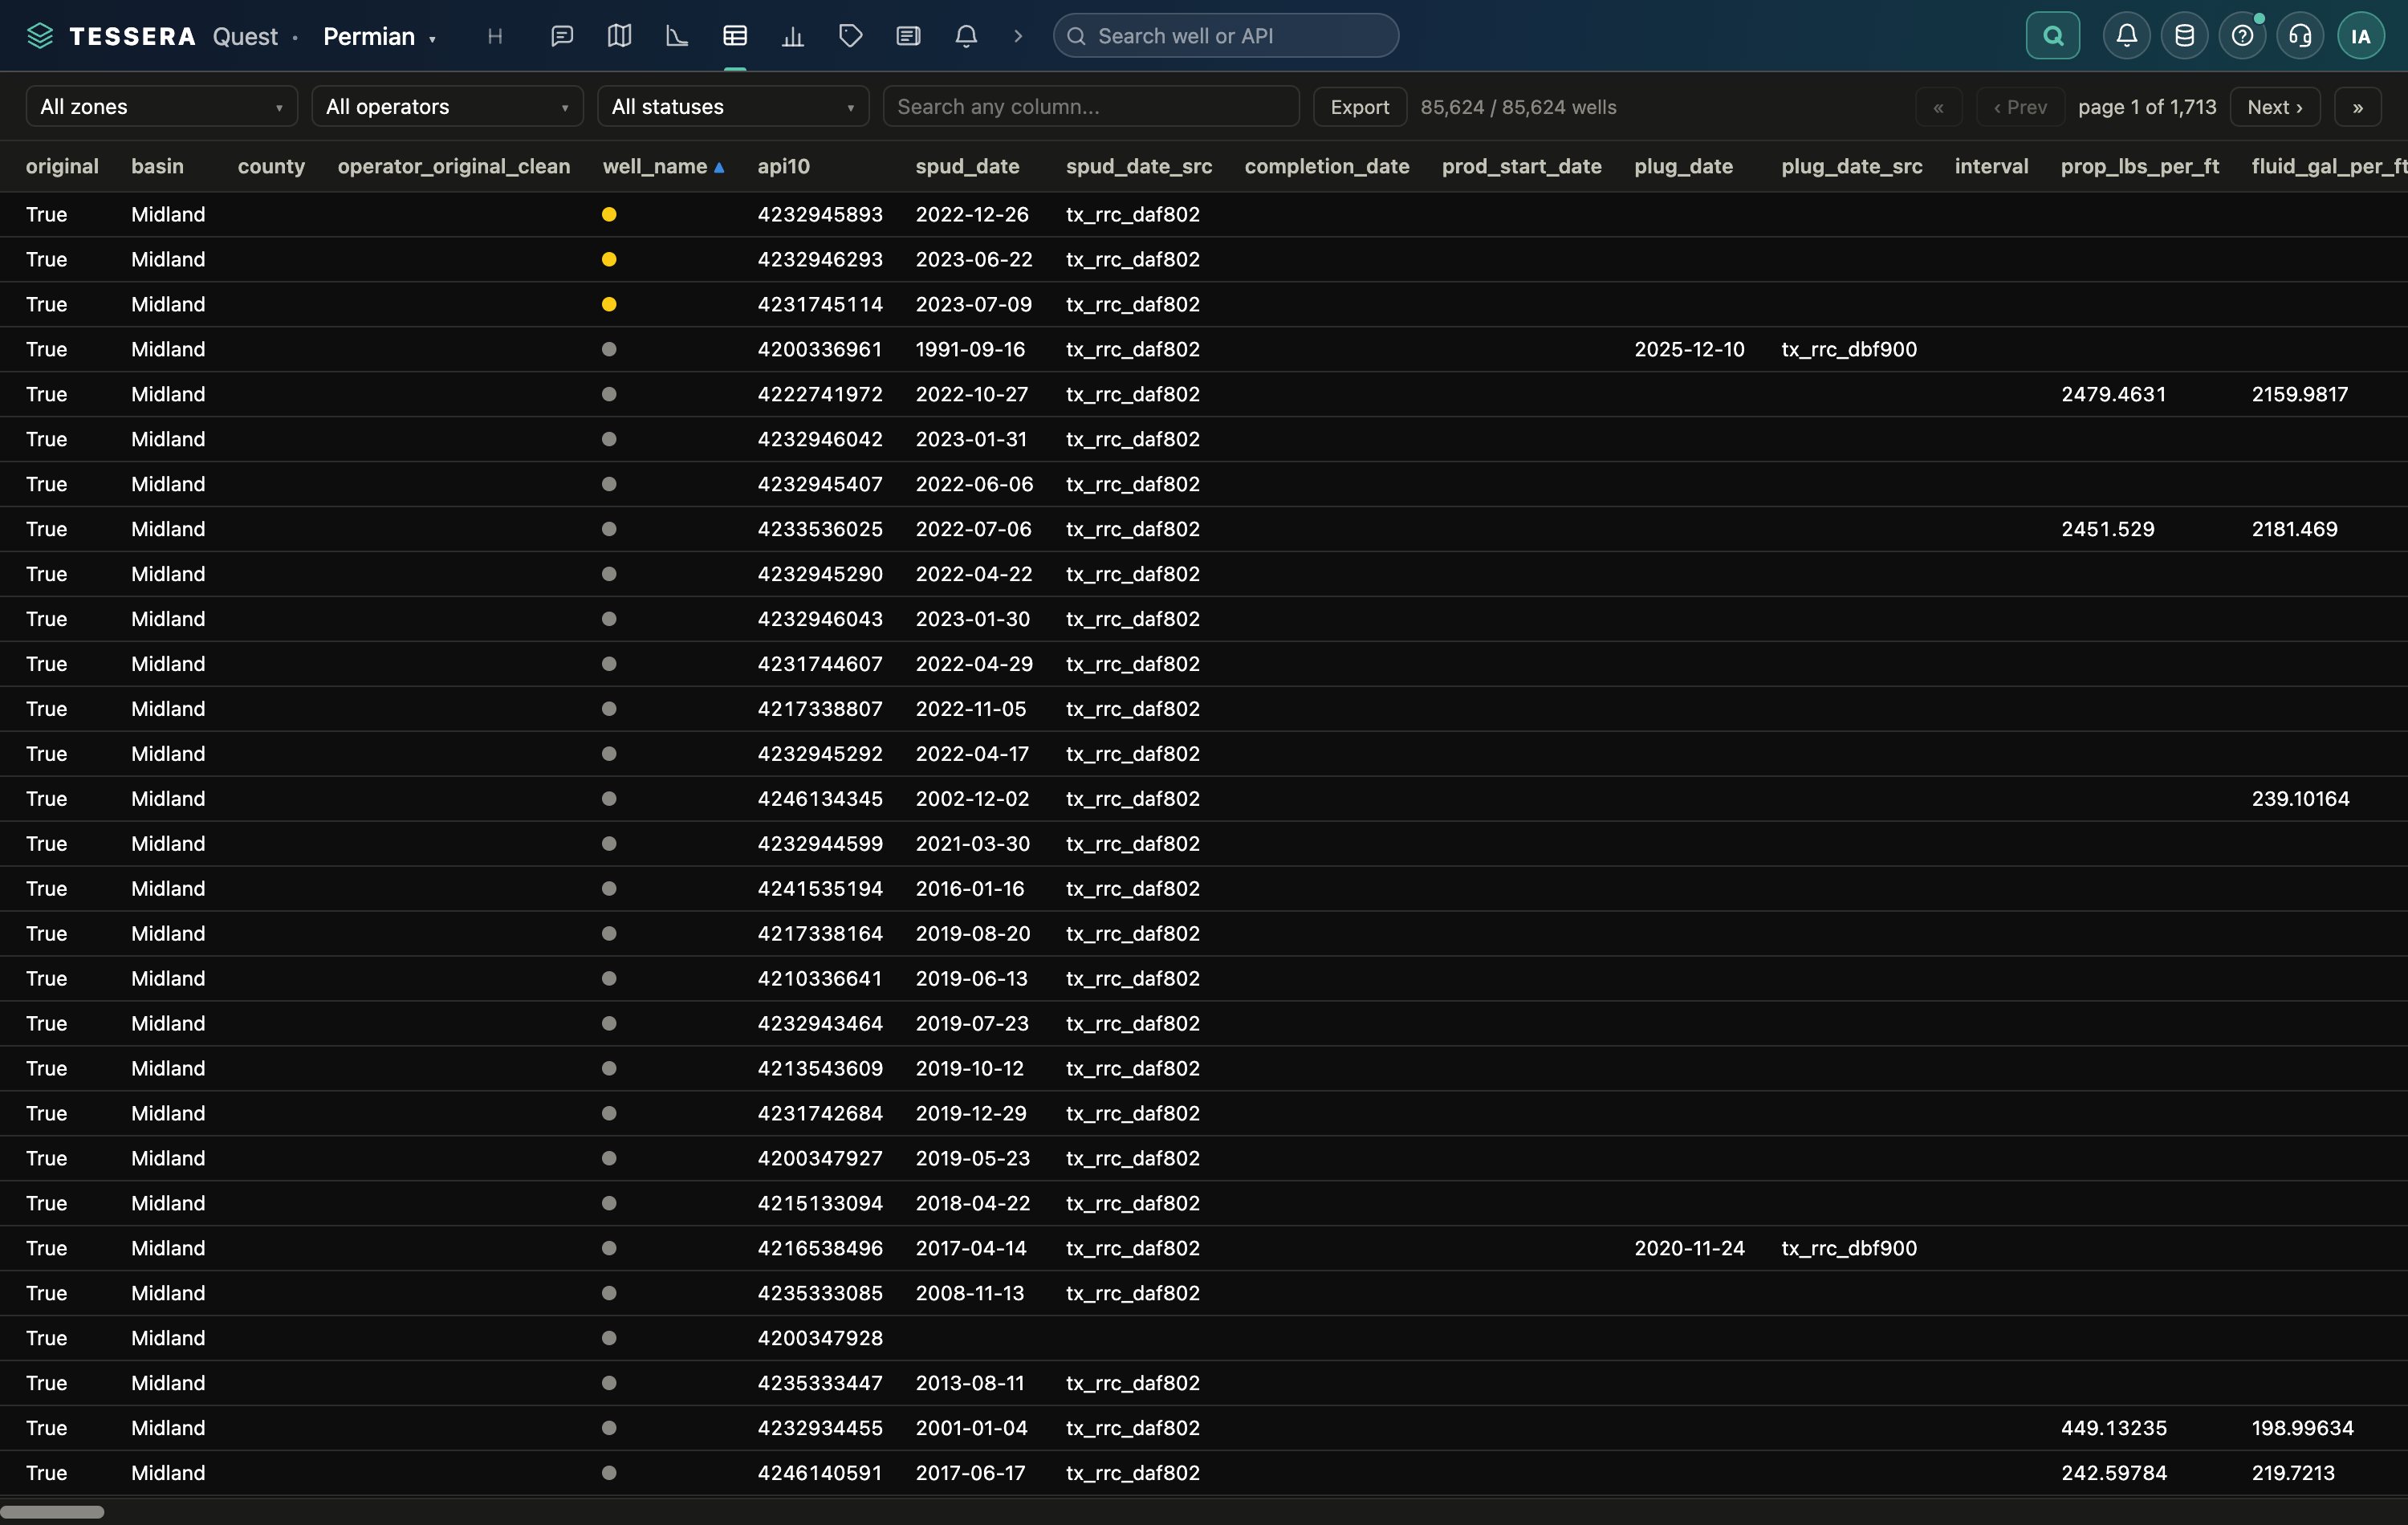Select the table grid view icon

tap(735, 36)
